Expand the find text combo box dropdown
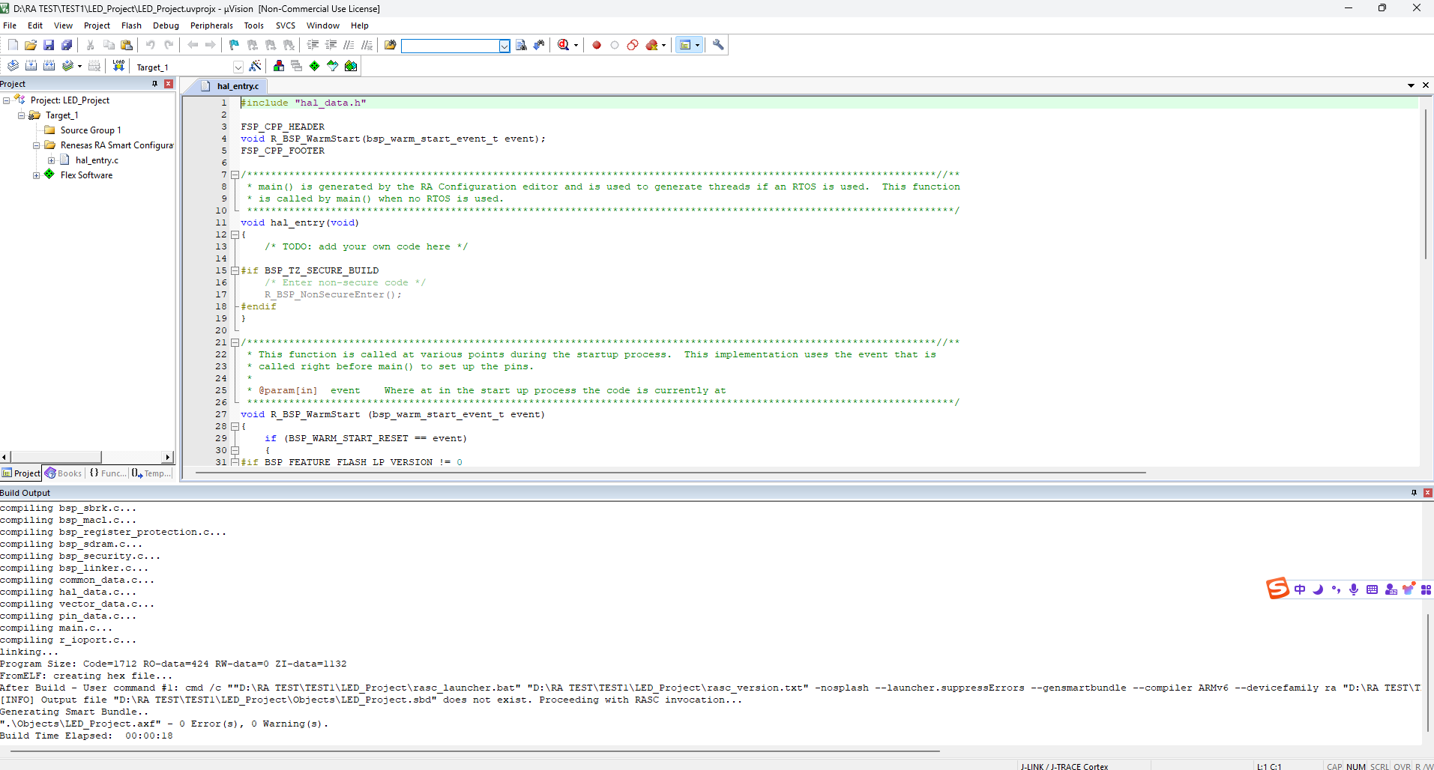The image size is (1434, 770). [504, 46]
